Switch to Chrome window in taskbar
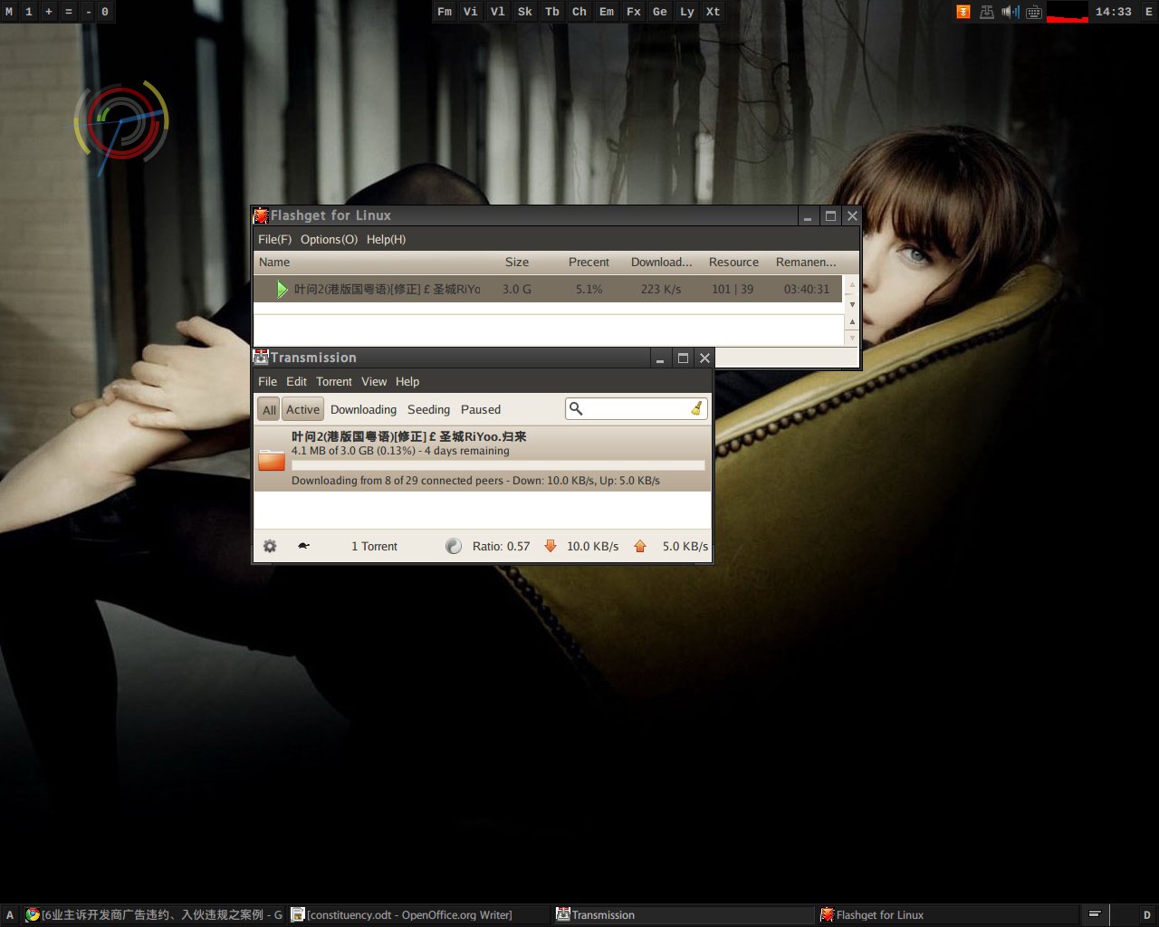Viewport: 1159px width, 927px height. pos(154,914)
